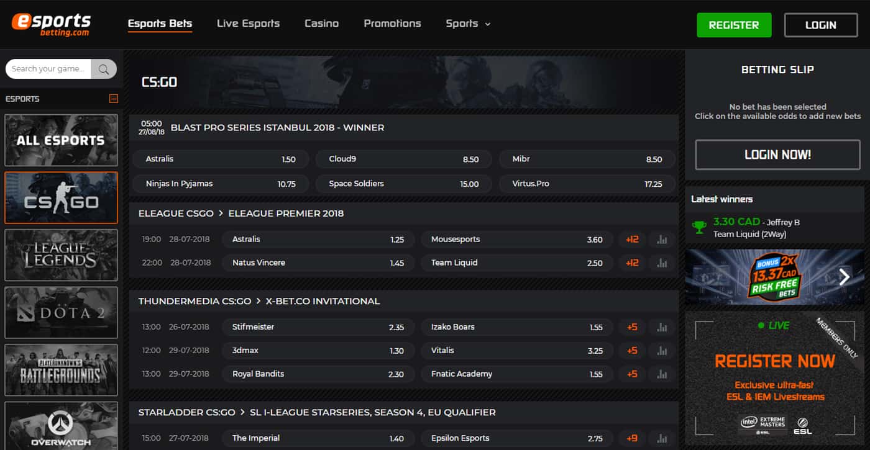Screen dimensions: 870x450
Task: Select the Battlegrounds game tile
Action: tap(61, 370)
